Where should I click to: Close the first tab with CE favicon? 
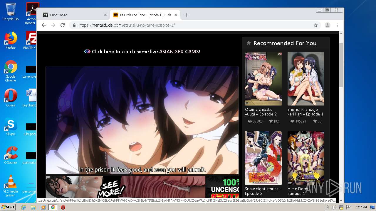click(105, 15)
